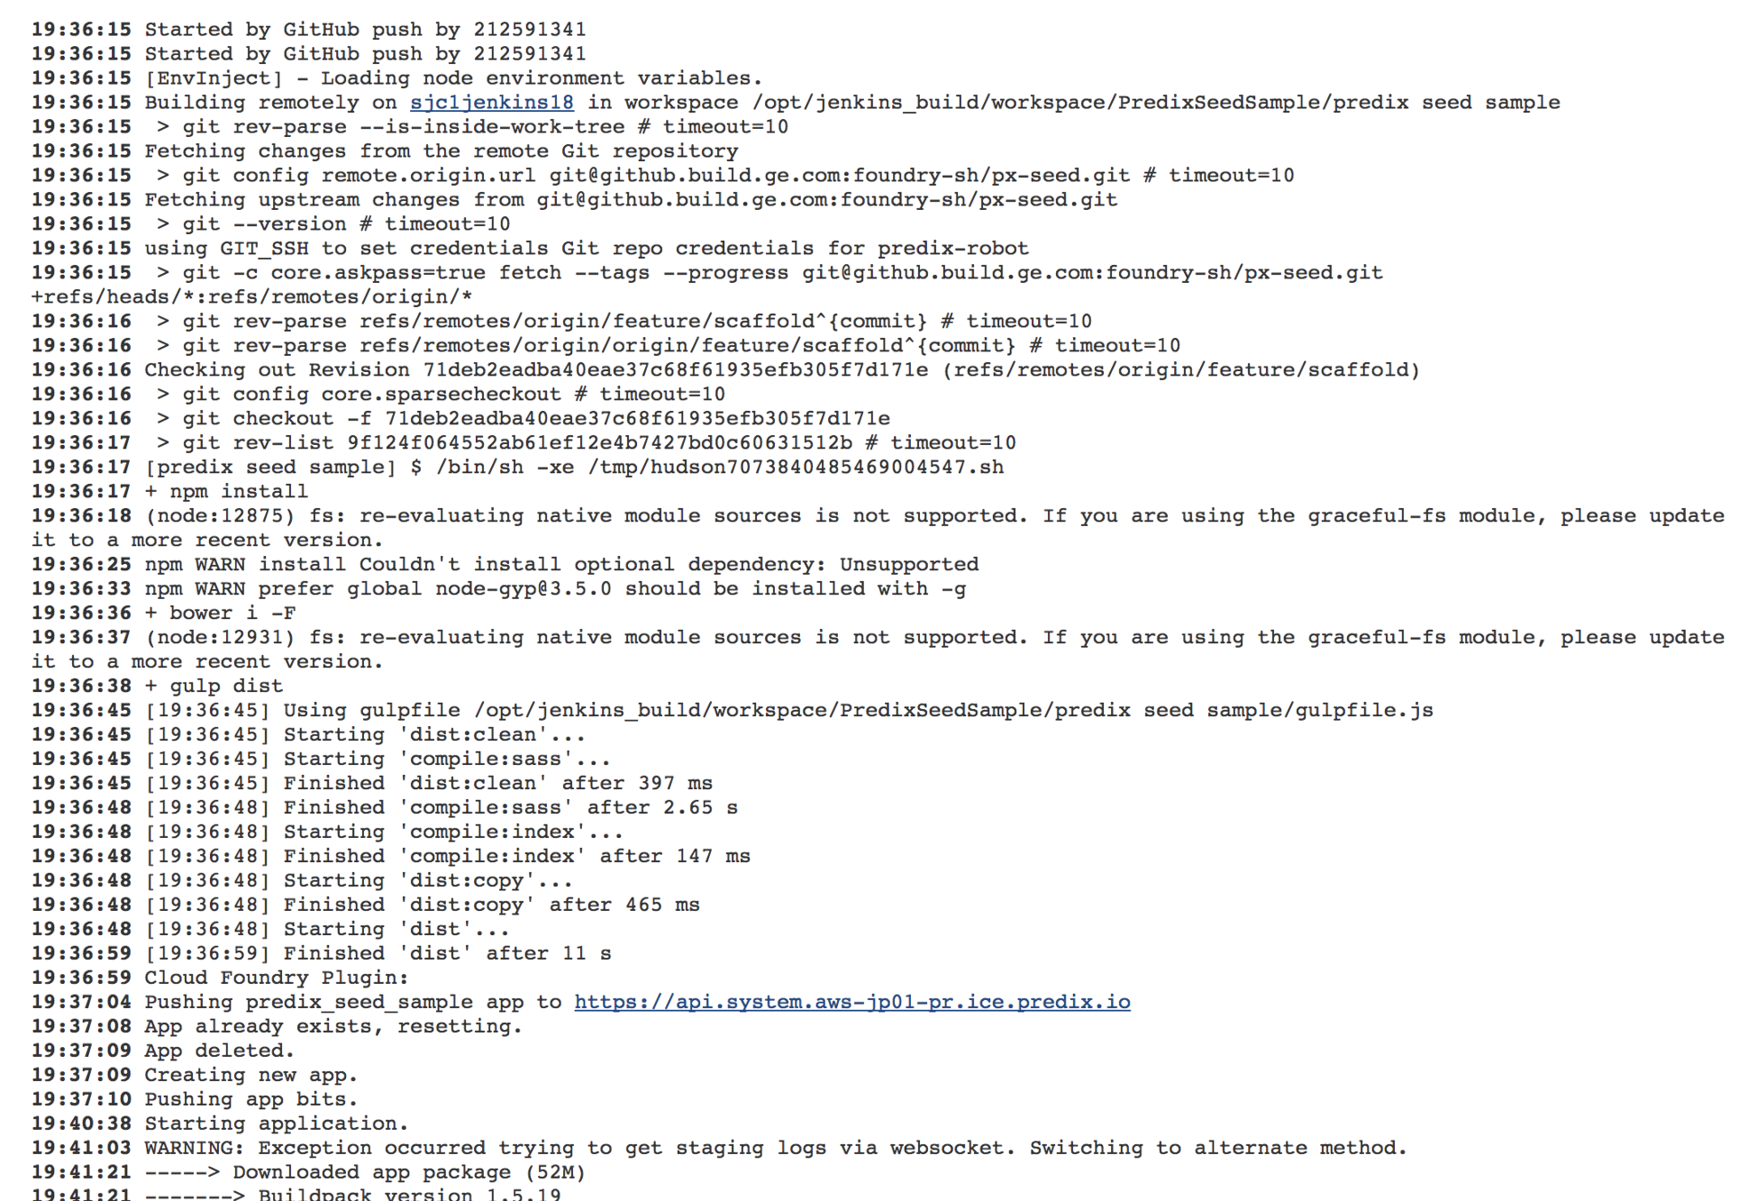Click the '+ gulp dist' log line
The width and height of the screenshot is (1757, 1201).
click(157, 686)
